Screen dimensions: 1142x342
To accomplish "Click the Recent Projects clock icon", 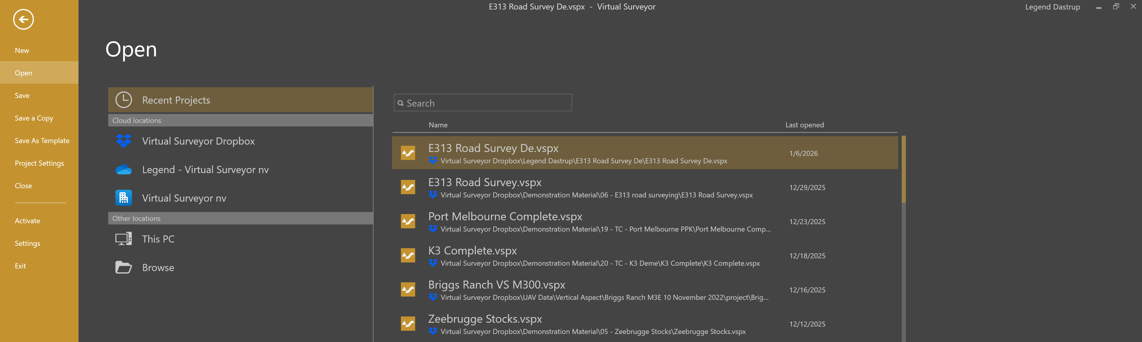I will tap(124, 100).
